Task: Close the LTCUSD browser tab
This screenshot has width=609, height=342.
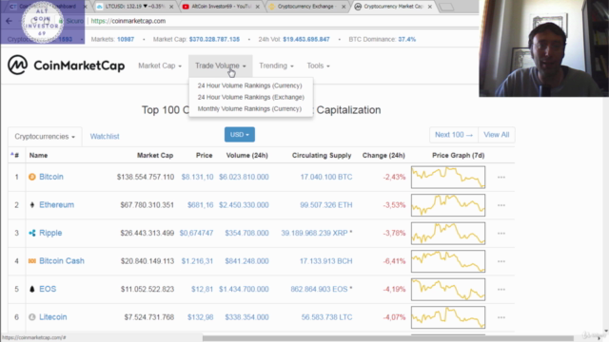Action: 171,7
